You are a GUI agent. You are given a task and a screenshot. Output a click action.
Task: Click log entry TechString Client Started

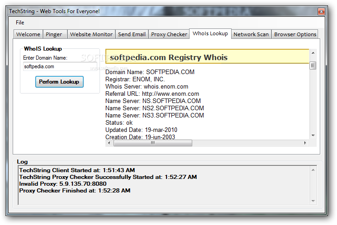77,170
